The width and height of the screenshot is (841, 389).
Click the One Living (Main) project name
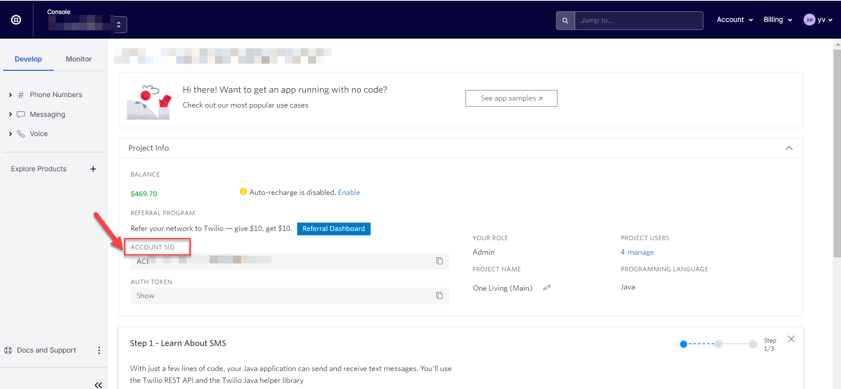[x=502, y=288]
